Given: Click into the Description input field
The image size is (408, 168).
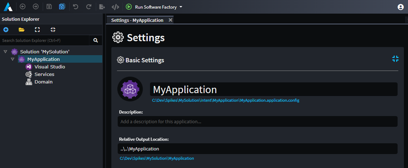Looking at the screenshot, I should point(257,121).
